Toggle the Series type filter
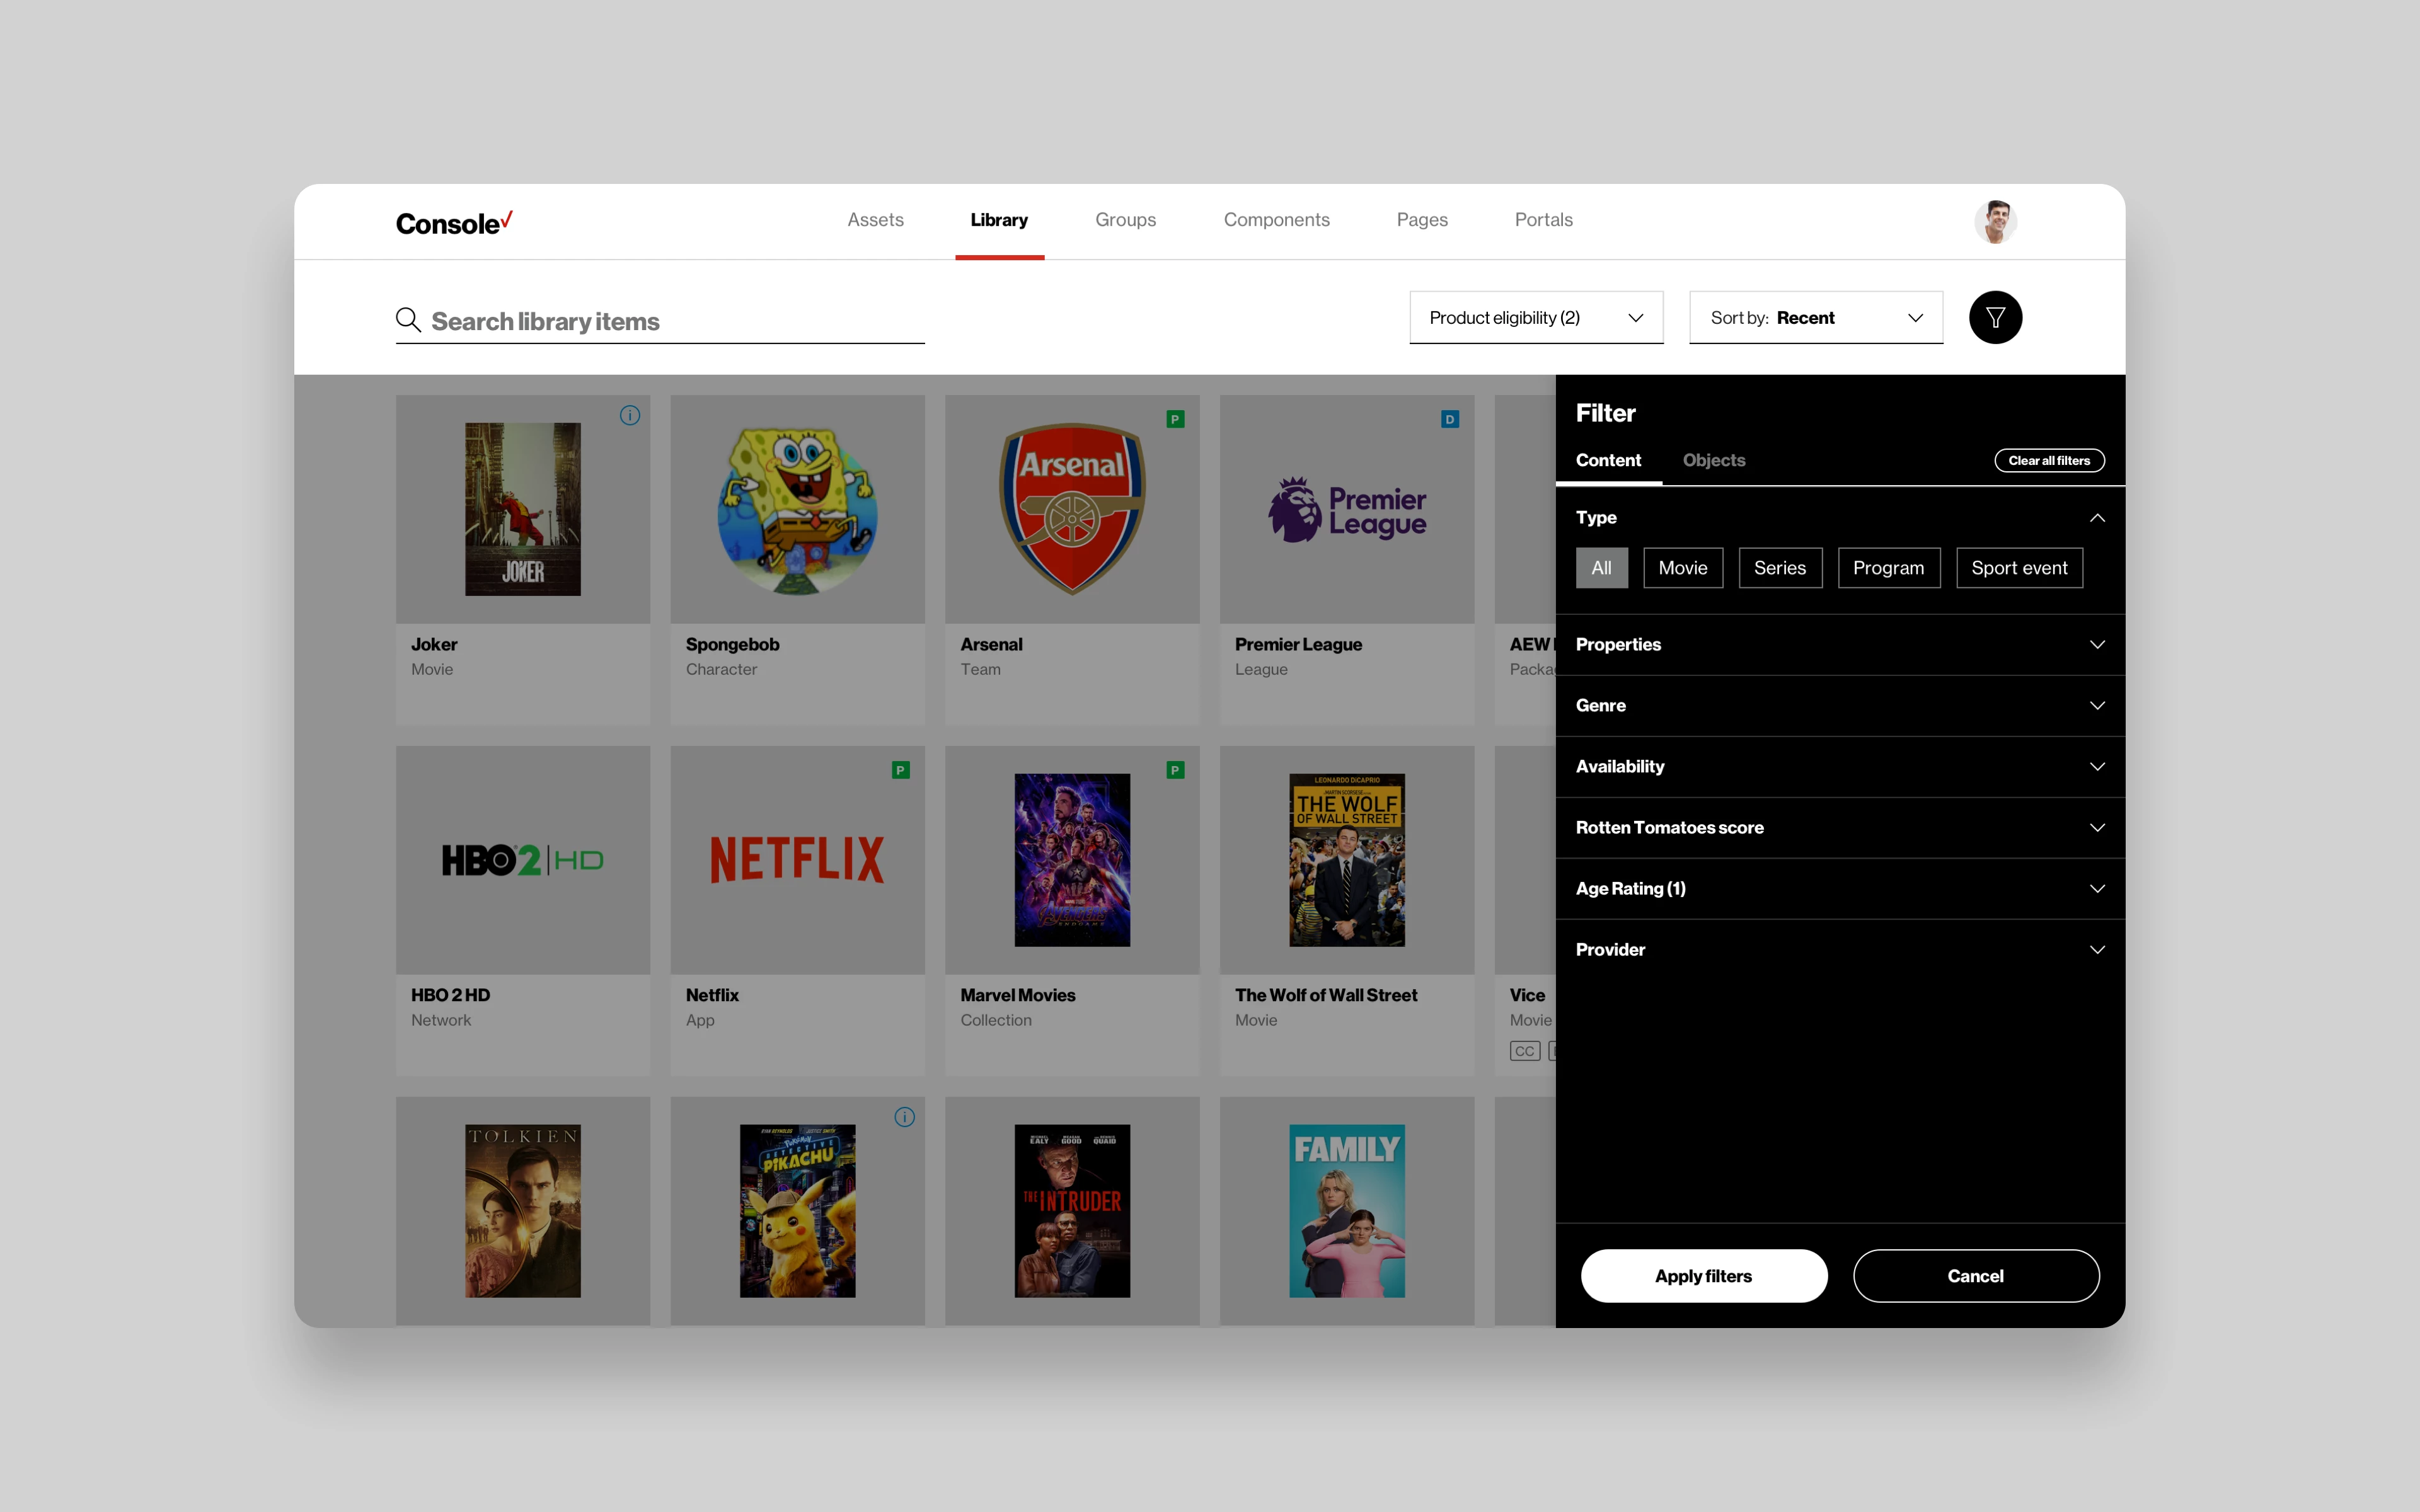 (1780, 568)
